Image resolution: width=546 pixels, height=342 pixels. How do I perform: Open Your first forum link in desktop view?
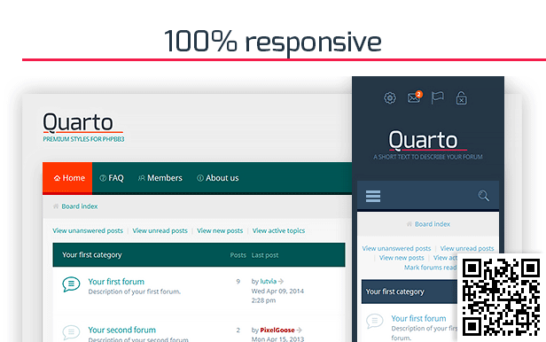(116, 282)
